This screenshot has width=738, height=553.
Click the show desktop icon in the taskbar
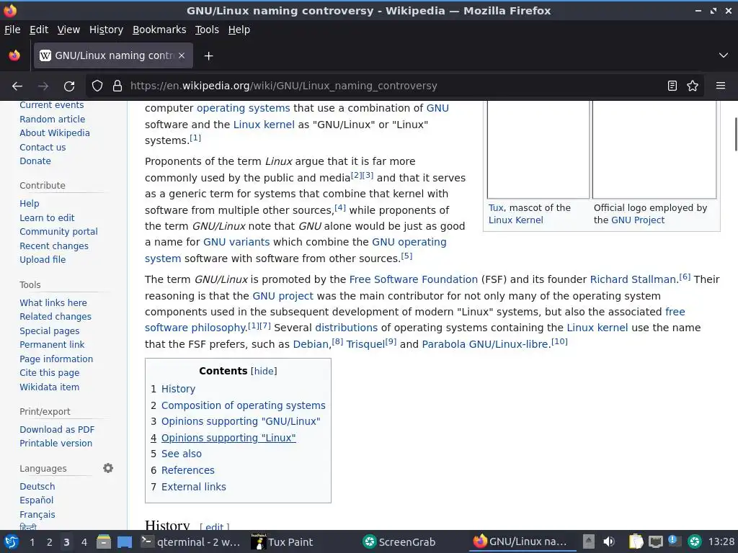125,541
